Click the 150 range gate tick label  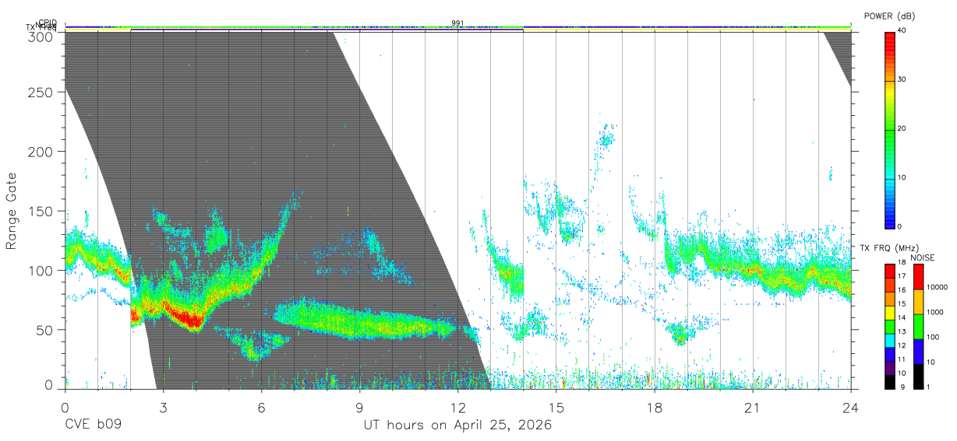point(42,211)
